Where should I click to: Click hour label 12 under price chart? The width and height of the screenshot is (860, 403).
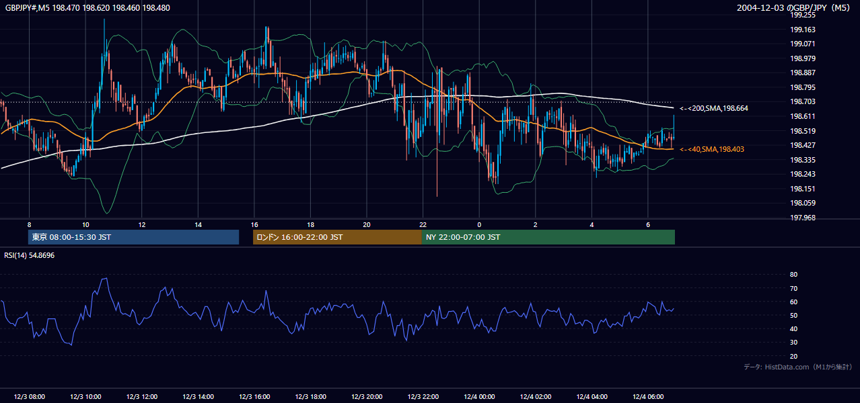(142, 224)
